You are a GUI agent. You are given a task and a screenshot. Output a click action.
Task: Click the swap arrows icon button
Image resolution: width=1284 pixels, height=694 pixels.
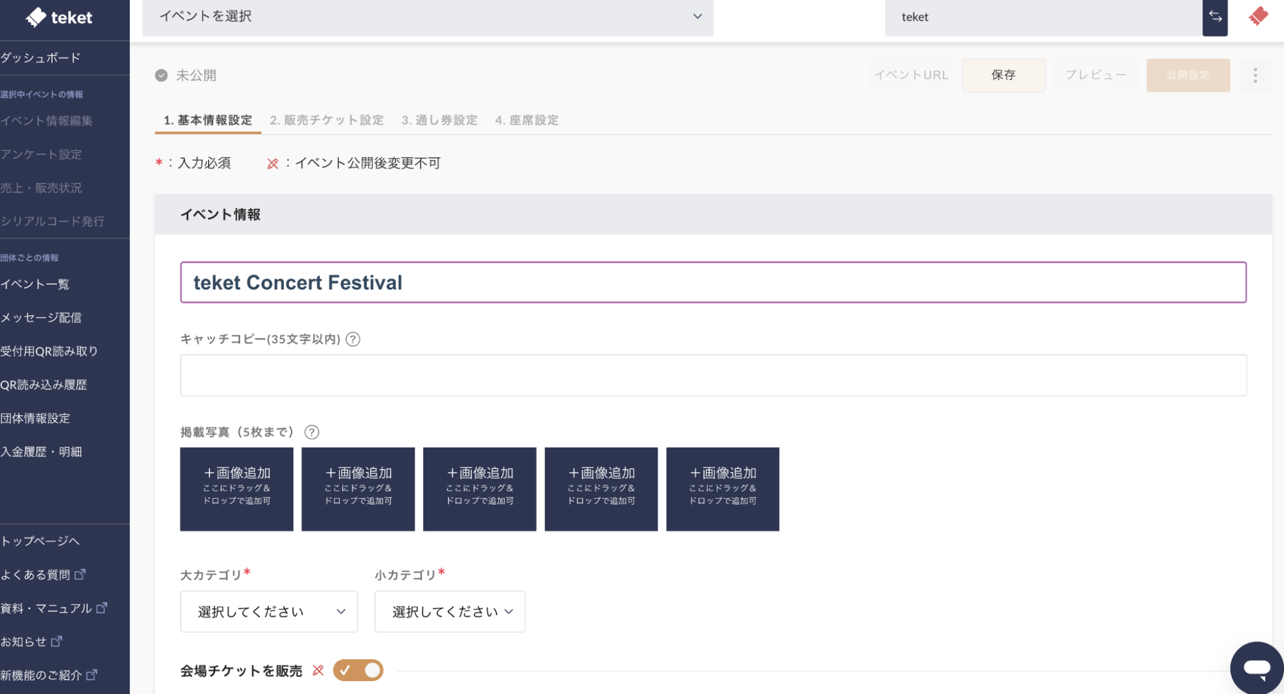pyautogui.click(x=1215, y=17)
